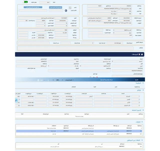Screen dimensions: 160x151
Task: Click the serial number field showing 306068120
Action: coord(31,61)
